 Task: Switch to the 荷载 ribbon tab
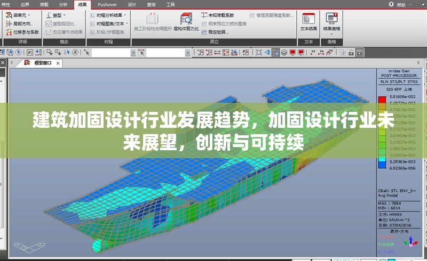[44, 5]
